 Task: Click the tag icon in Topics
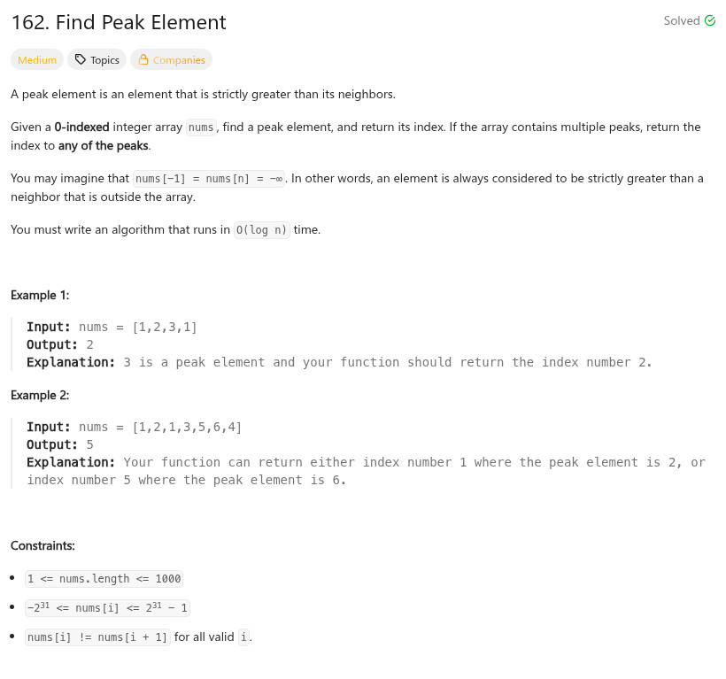80,59
